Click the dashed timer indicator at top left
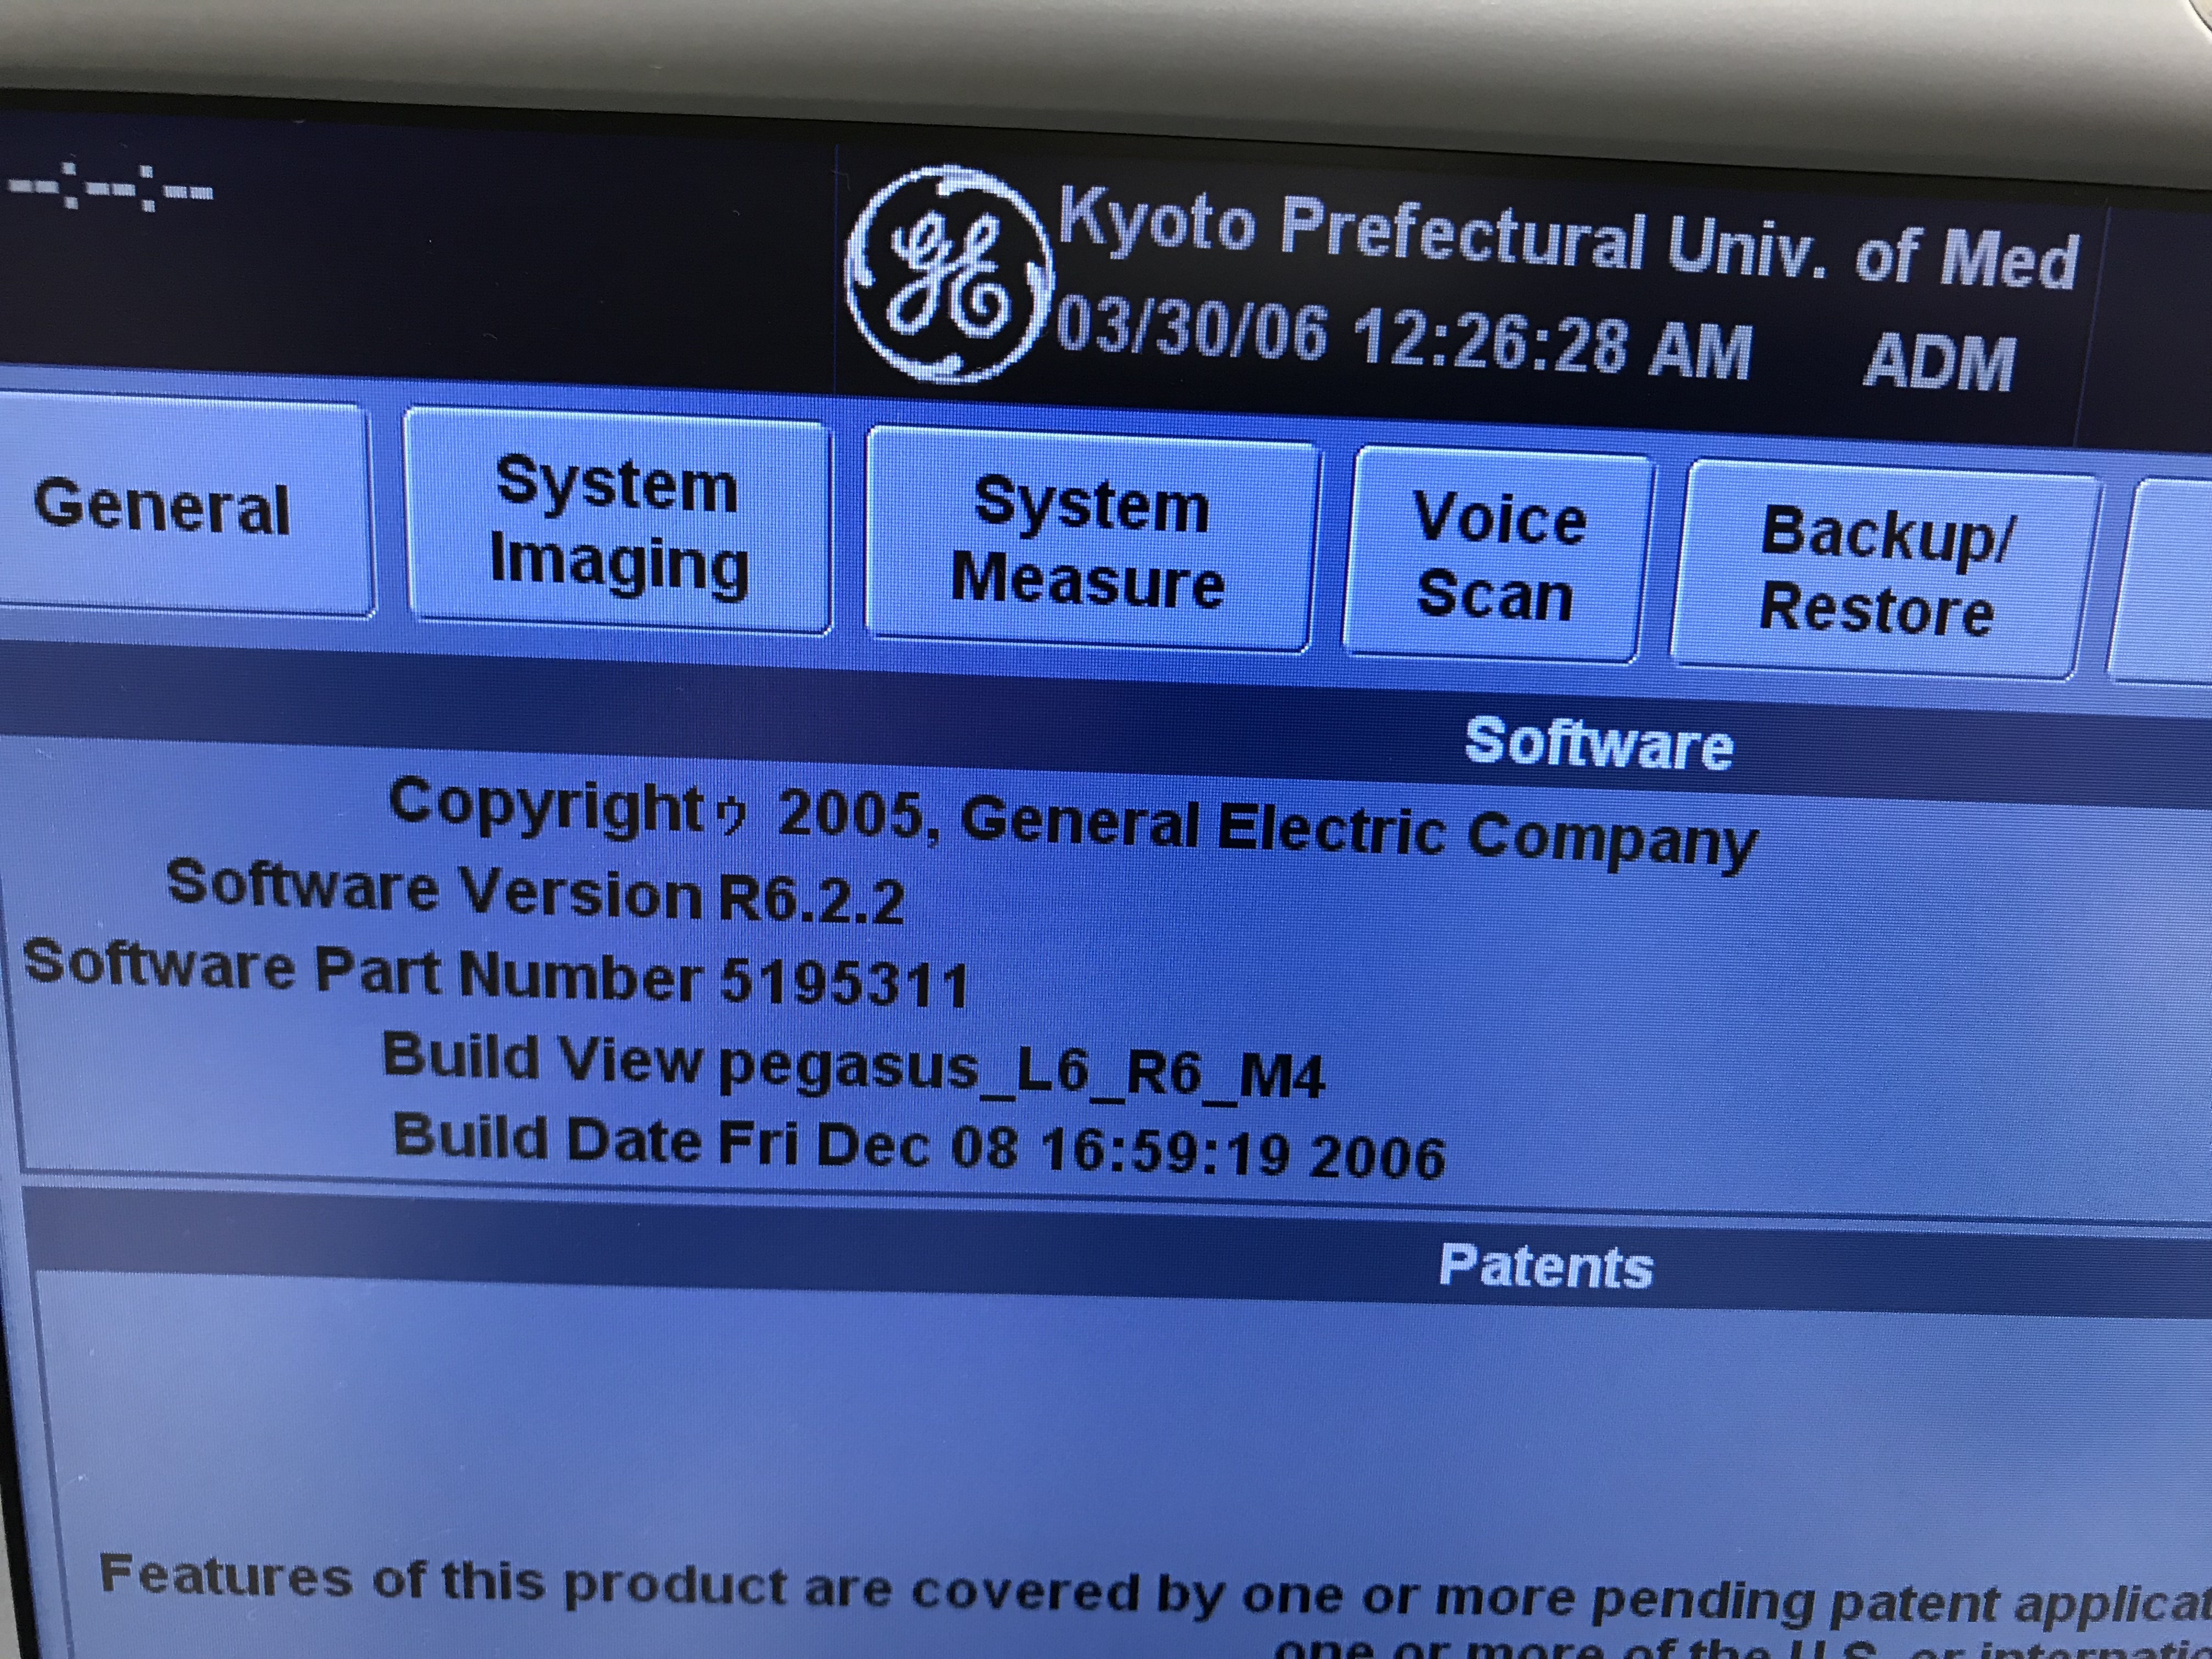The image size is (2212, 1659). (x=110, y=188)
